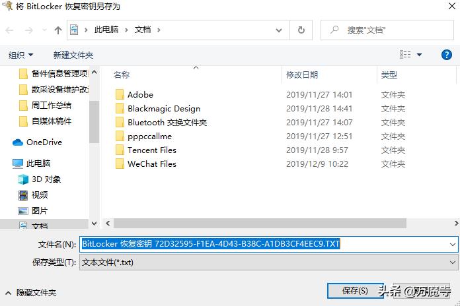
Task: Open the 组织 menu
Action: point(20,55)
